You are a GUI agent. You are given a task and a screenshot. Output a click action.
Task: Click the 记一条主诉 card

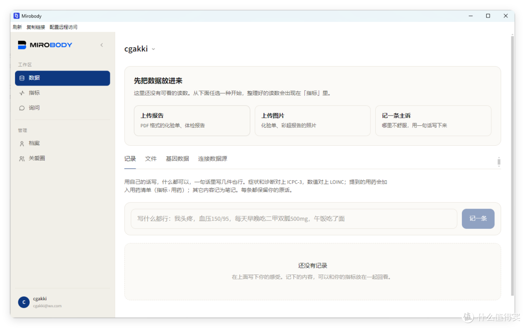coord(433,121)
